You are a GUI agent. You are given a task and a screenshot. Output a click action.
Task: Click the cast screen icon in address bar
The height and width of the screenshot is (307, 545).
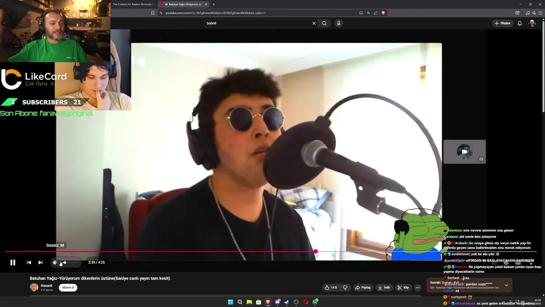[x=361, y=13]
